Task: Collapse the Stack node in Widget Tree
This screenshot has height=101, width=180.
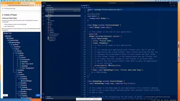Action: (x=12, y=49)
